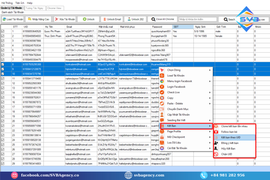Image resolution: width=270 pixels, height=180 pixels.
Task: Click the Hủy Kết Bạn icon
Action: (216, 148)
